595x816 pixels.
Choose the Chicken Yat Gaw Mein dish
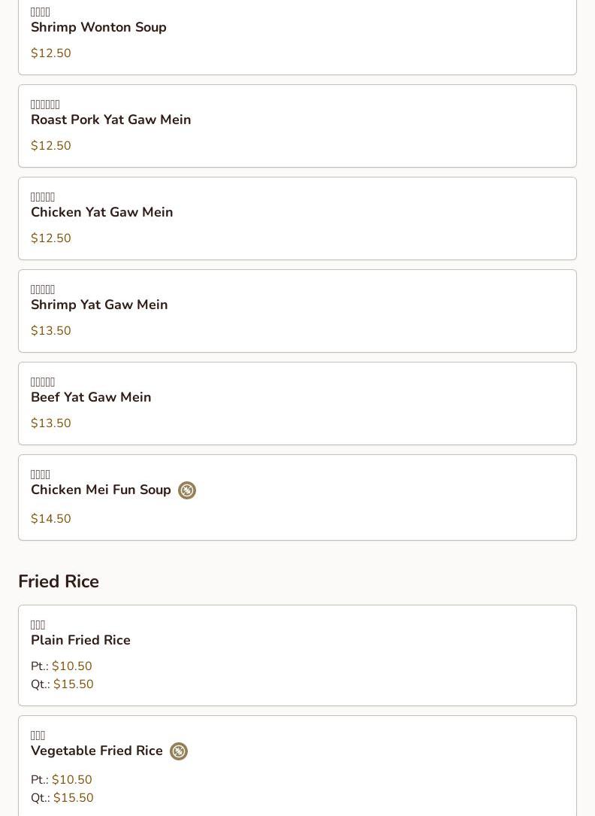coord(101,213)
